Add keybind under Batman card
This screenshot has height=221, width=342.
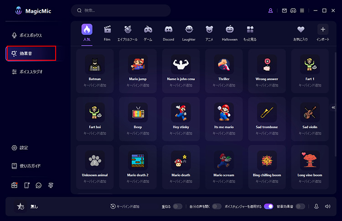tap(95, 85)
